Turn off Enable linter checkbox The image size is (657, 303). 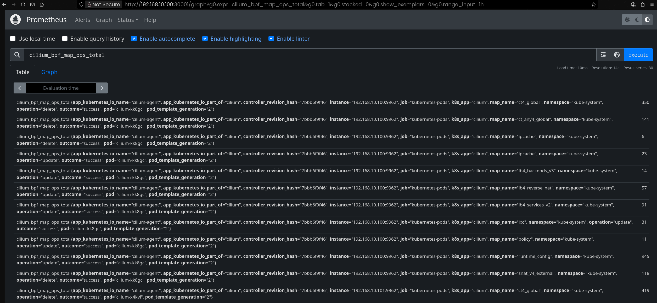pyautogui.click(x=271, y=39)
